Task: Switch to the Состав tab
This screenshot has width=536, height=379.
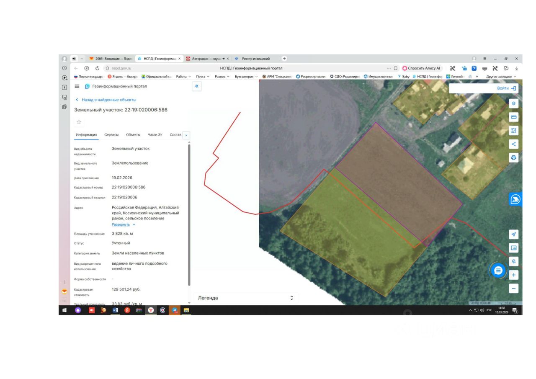Action: (175, 134)
